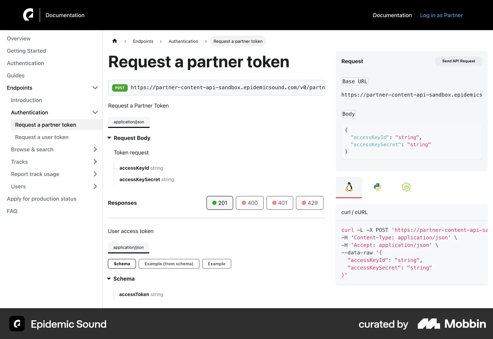The height and width of the screenshot is (339, 493).
Task: Click the Epidemic Sound logo in the header
Action: pyautogui.click(x=29, y=15)
